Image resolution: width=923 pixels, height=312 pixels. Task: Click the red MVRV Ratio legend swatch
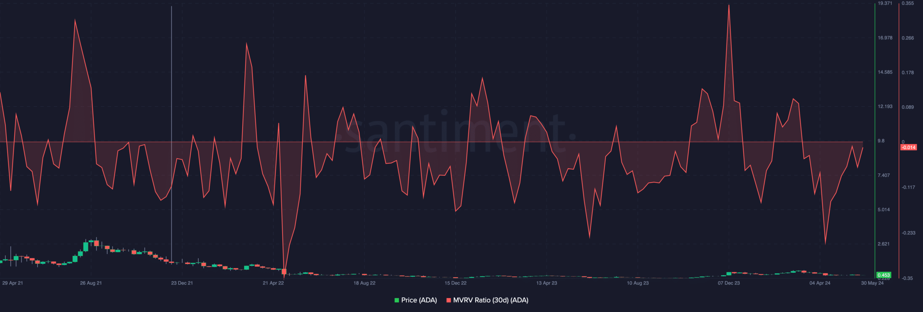point(449,300)
